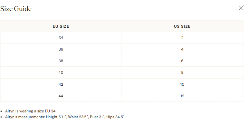Screen dimensions: 249x124
Task: Select EU size 42 cell
Action: point(61,84)
